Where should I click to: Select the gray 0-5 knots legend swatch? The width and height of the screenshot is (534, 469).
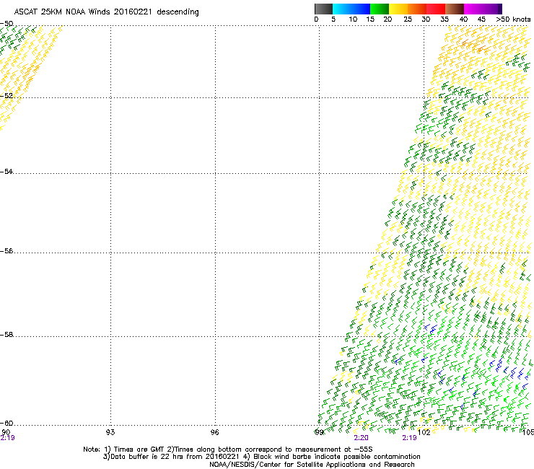pos(323,9)
